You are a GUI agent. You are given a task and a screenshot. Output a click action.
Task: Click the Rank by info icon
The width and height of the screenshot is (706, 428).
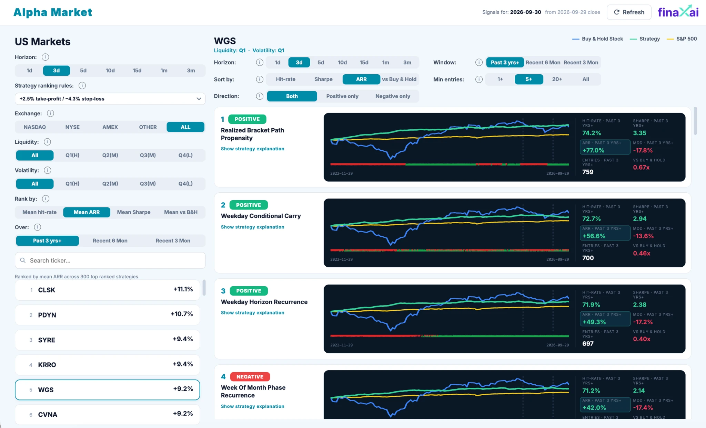pyautogui.click(x=46, y=199)
